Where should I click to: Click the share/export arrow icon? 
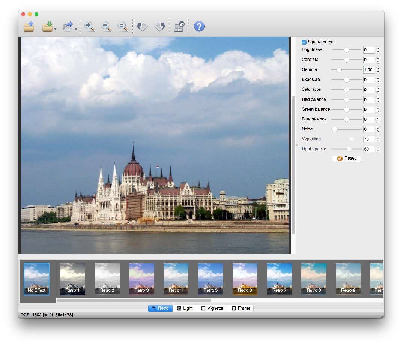68,27
